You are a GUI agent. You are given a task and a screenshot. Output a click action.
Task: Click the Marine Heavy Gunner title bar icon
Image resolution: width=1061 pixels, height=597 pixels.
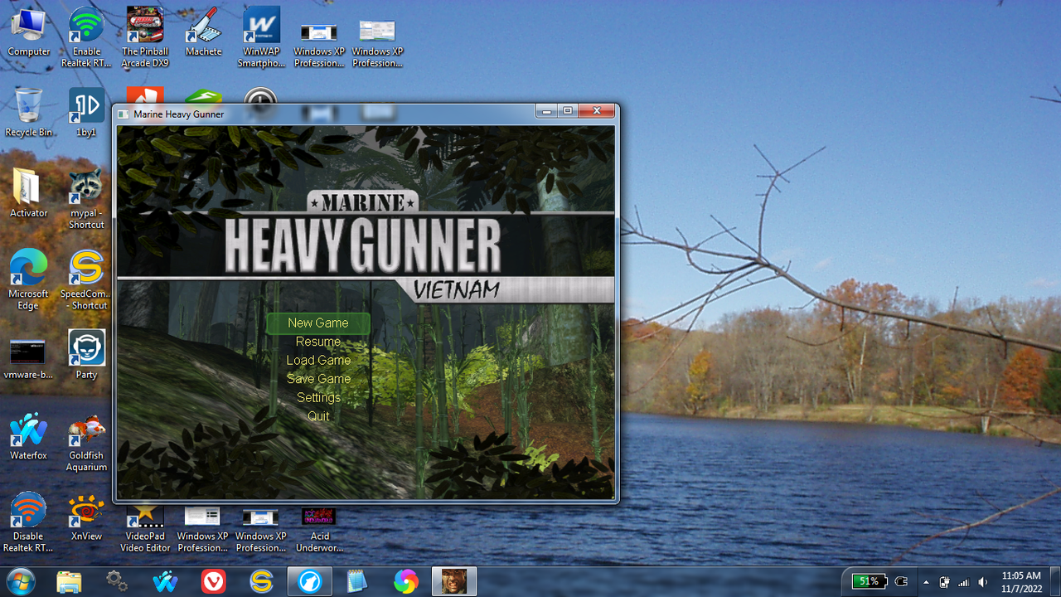coord(124,114)
